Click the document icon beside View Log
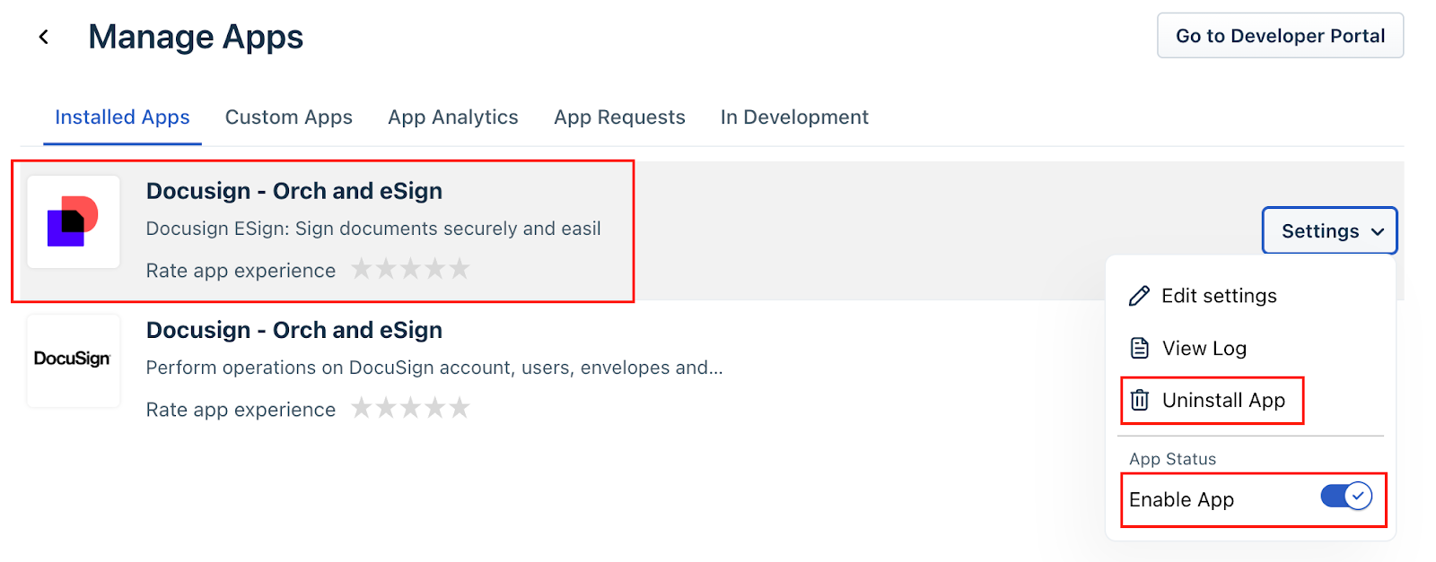The image size is (1436, 562). (x=1139, y=349)
